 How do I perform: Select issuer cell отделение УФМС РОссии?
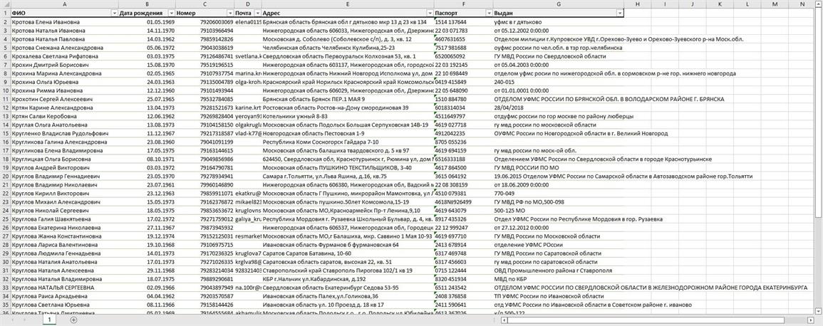(559, 244)
